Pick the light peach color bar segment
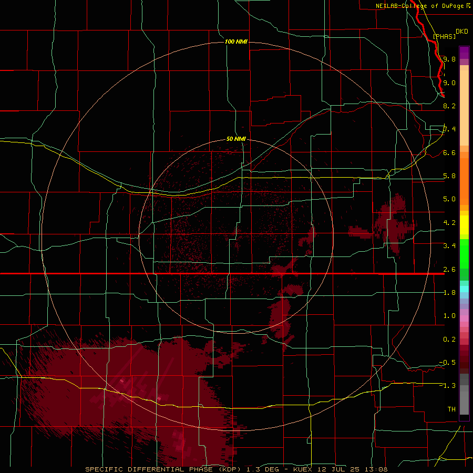The height and width of the screenshot is (473, 473). point(464,108)
